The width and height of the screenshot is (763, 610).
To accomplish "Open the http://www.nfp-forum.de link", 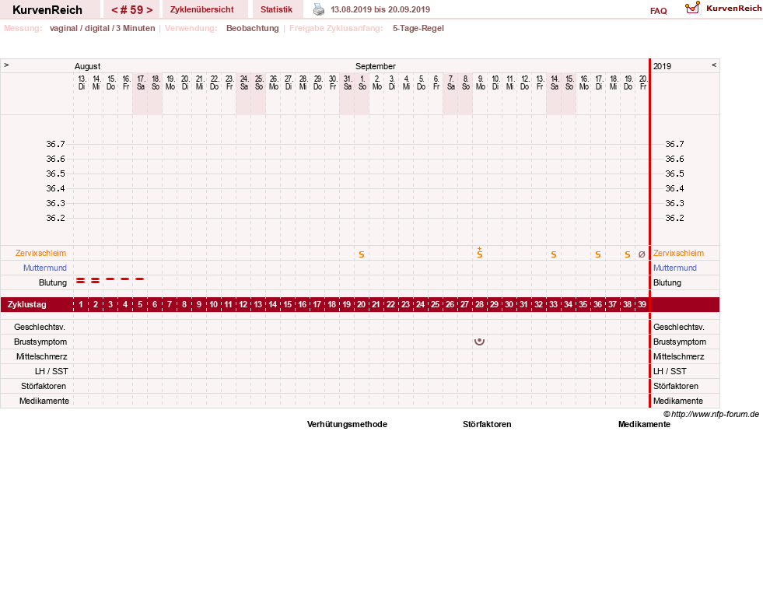I will (715, 414).
